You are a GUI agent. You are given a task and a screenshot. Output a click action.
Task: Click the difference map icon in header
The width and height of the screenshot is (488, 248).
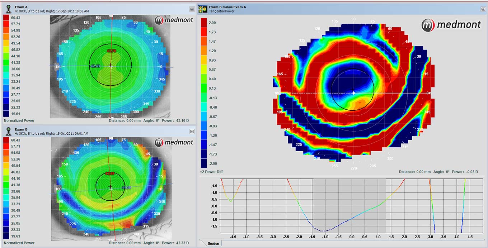[x=203, y=9]
